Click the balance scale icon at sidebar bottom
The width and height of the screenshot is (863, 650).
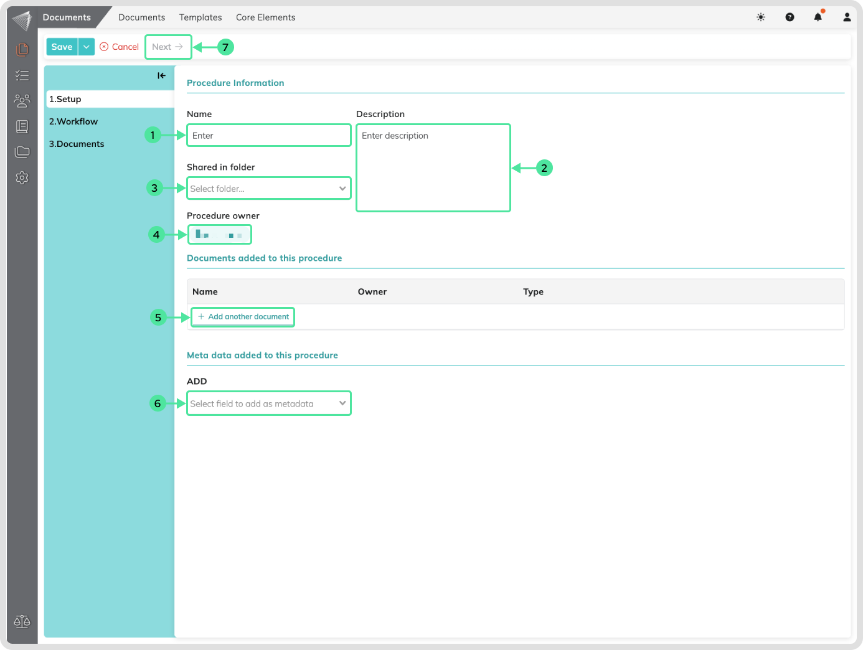point(22,621)
